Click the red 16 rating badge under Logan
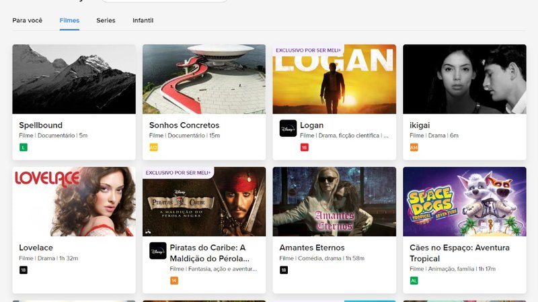This screenshot has width=538, height=302. 305,148
